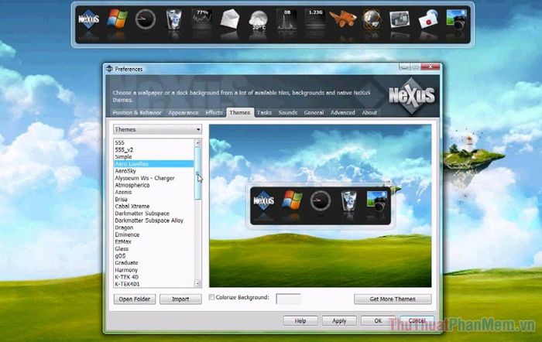The height and width of the screenshot is (342, 542).
Task: Select the Atmospherica theme
Action: coord(153,185)
